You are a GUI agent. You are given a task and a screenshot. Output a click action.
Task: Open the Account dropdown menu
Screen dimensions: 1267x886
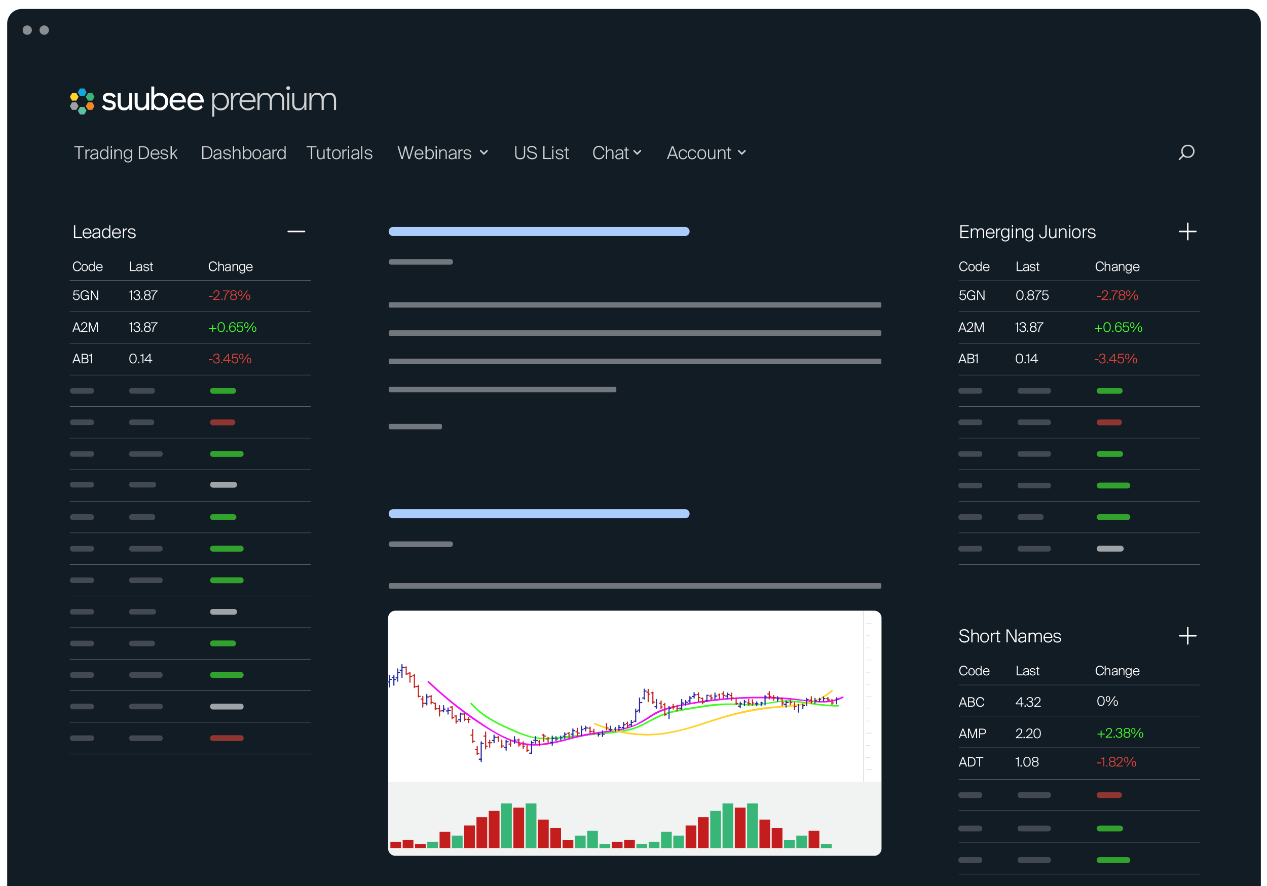(706, 153)
